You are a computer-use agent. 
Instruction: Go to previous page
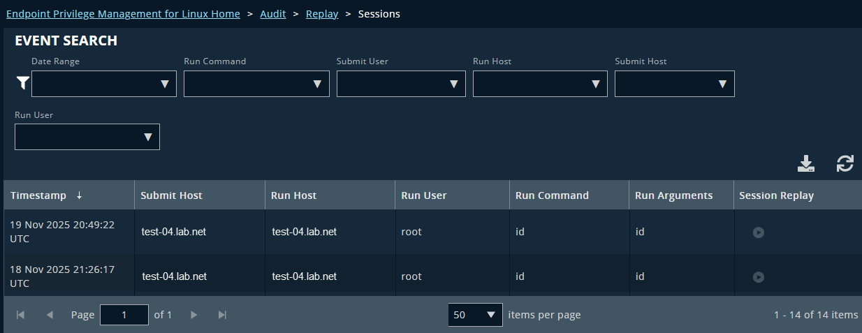pos(50,315)
